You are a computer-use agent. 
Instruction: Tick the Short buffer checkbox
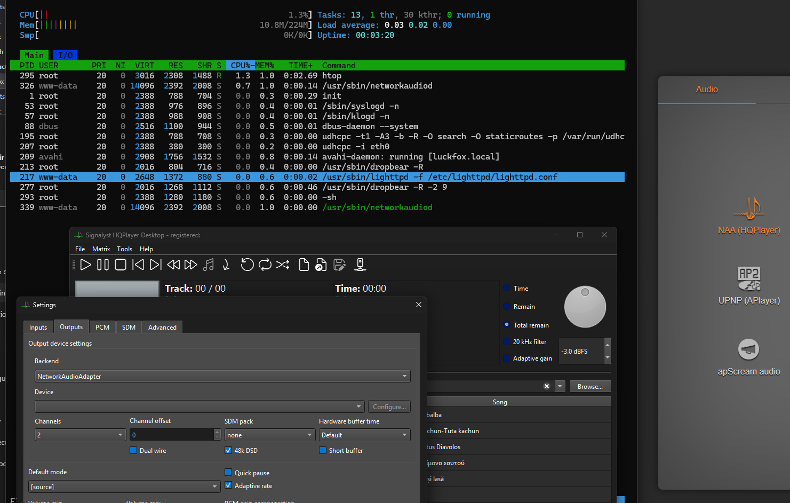[x=323, y=450]
